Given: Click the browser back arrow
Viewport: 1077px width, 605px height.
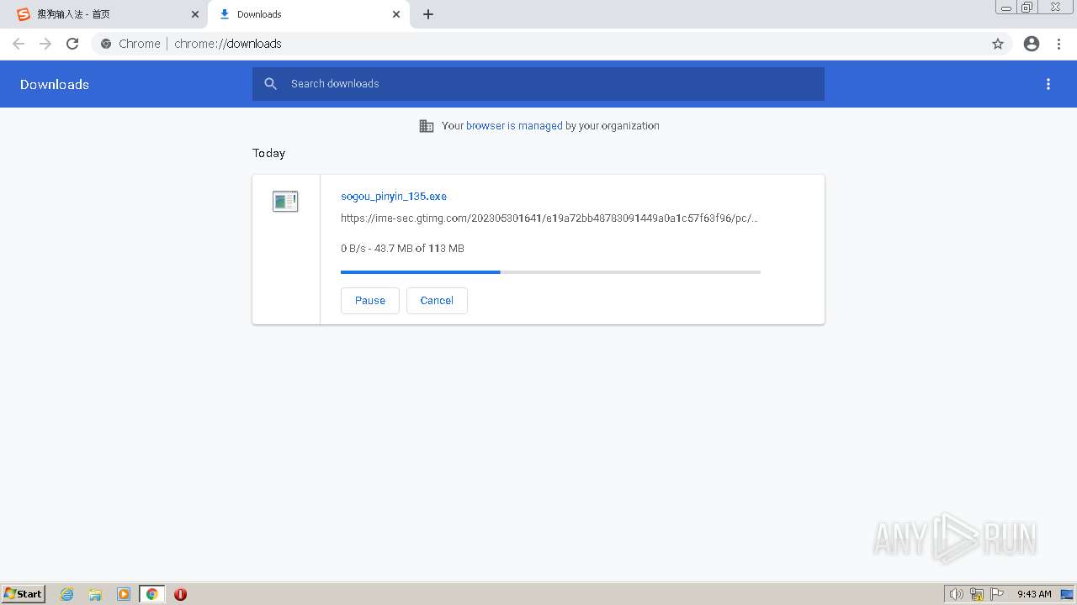Looking at the screenshot, I should coord(19,44).
